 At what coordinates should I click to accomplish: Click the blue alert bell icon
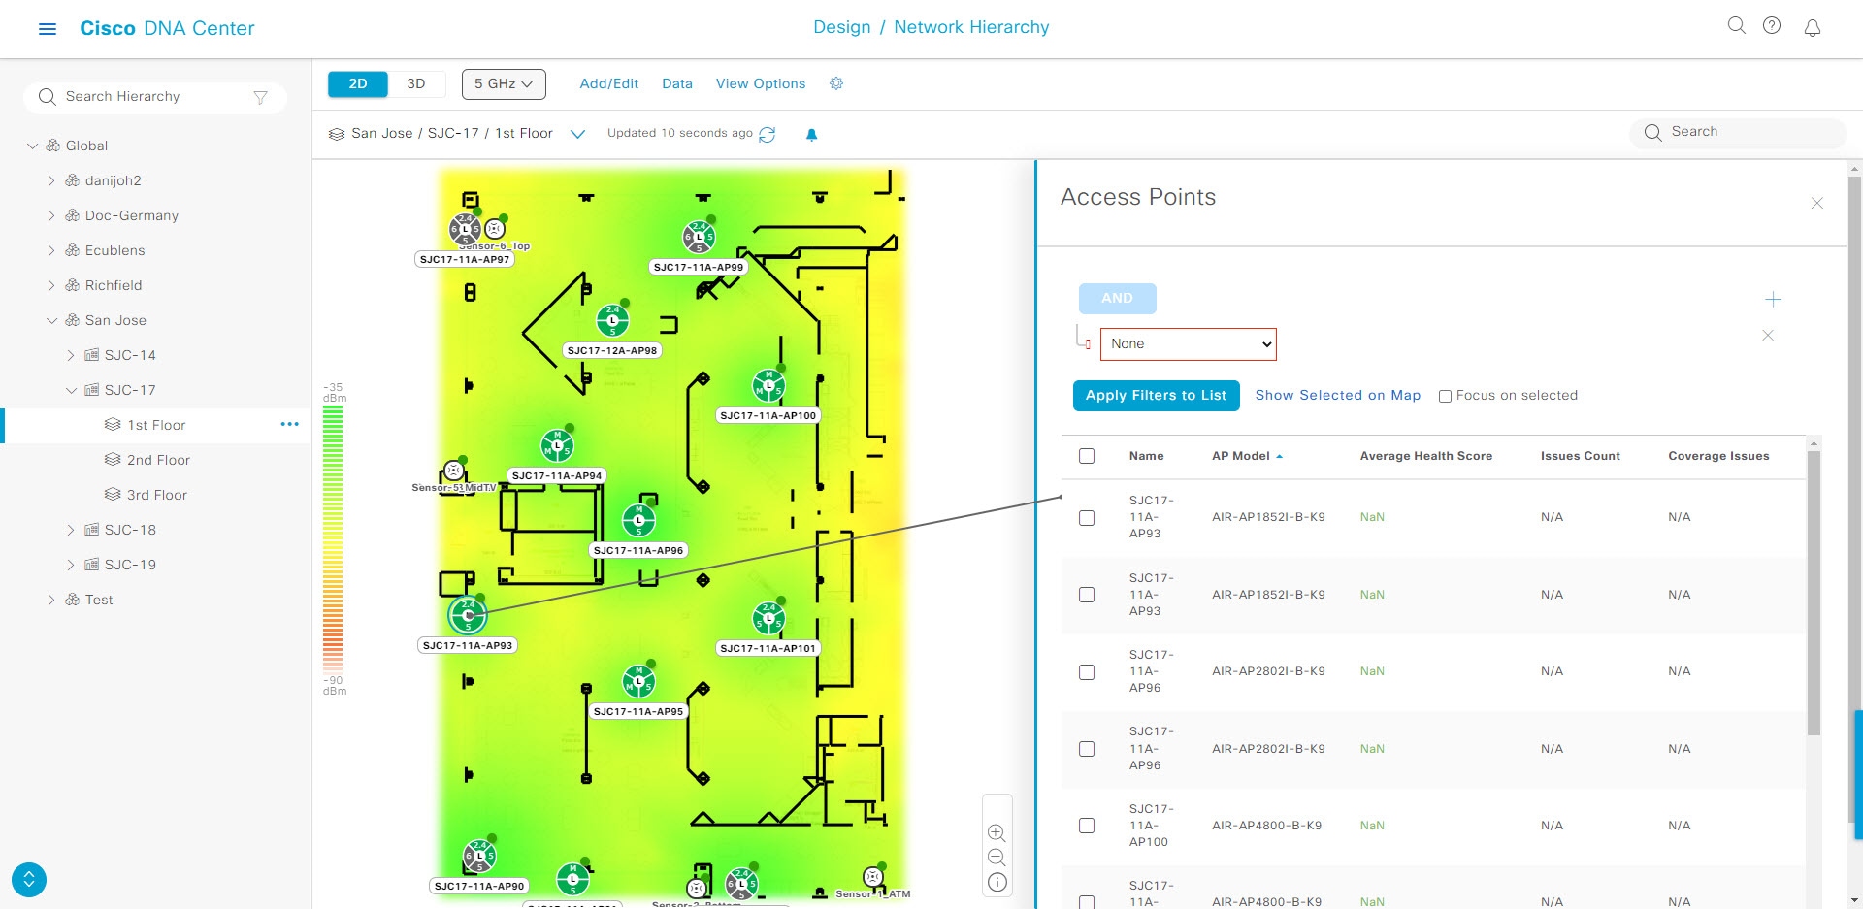(x=812, y=135)
